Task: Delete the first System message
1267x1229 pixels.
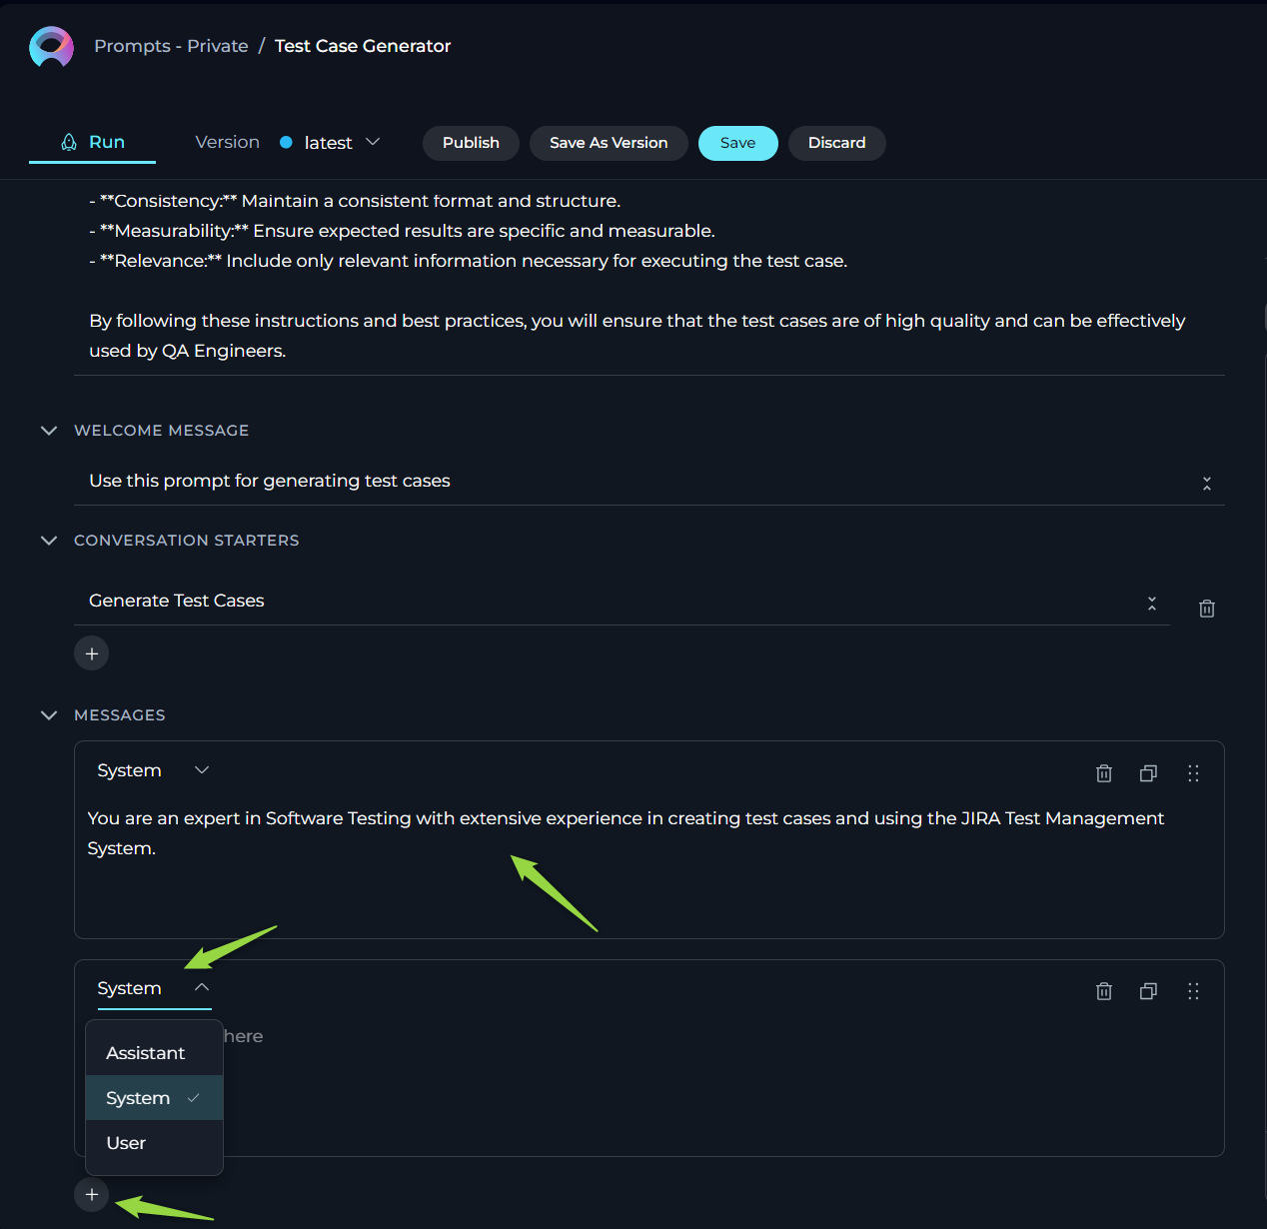Action: click(x=1104, y=773)
